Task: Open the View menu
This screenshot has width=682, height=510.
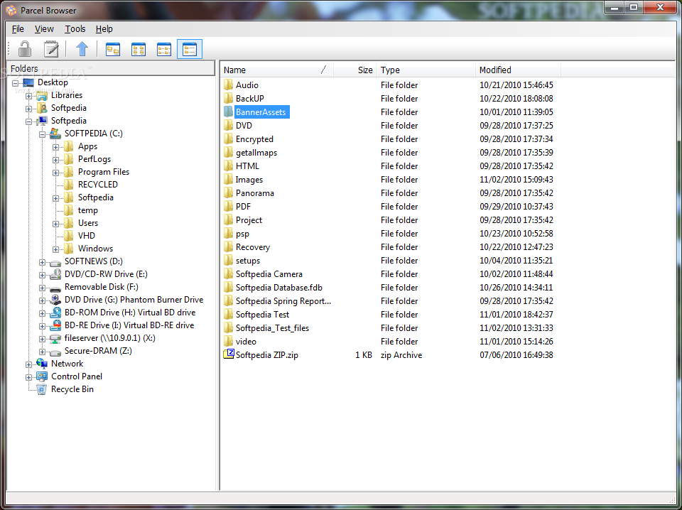Action: [x=44, y=28]
